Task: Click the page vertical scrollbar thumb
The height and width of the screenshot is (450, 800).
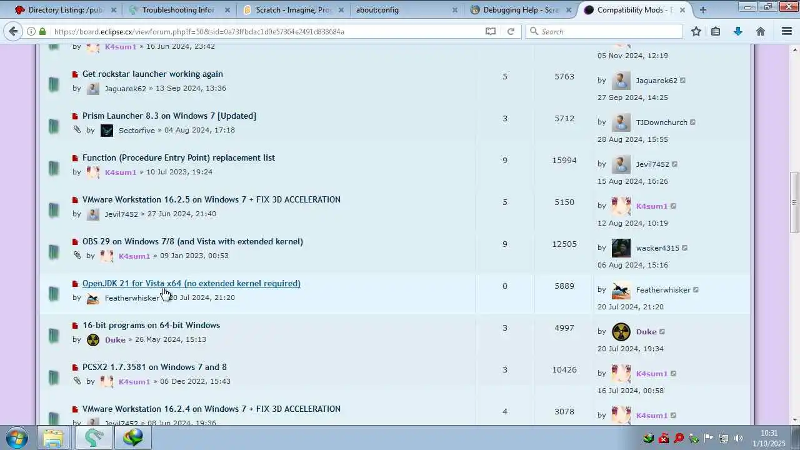Action: coord(794,202)
